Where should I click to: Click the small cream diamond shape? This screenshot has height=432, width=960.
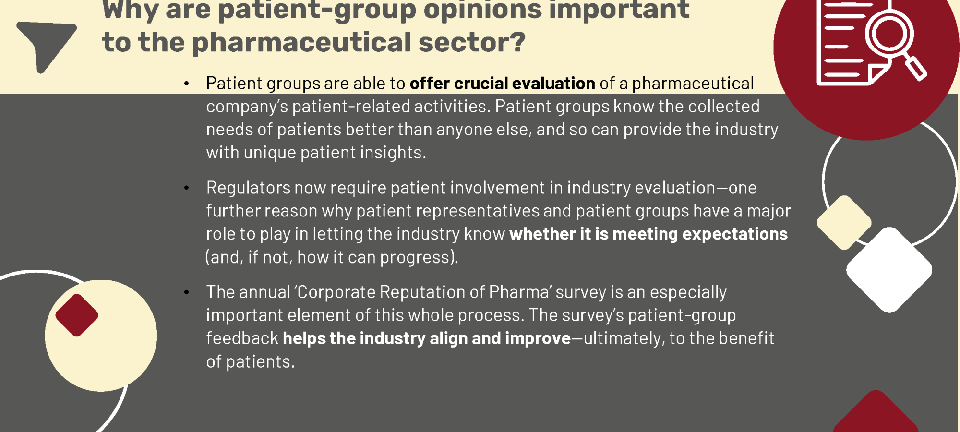(844, 222)
